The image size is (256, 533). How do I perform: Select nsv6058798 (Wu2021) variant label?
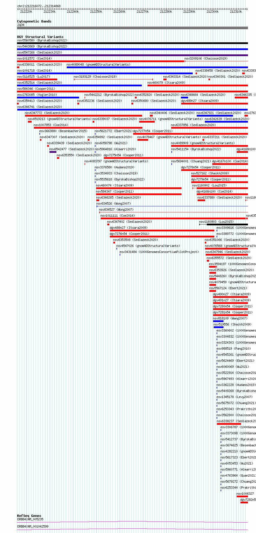111,143
